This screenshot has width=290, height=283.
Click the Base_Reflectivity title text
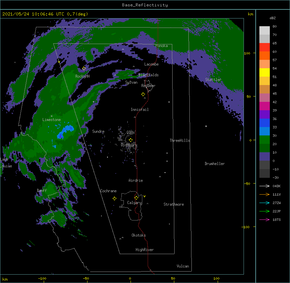(x=145, y=5)
